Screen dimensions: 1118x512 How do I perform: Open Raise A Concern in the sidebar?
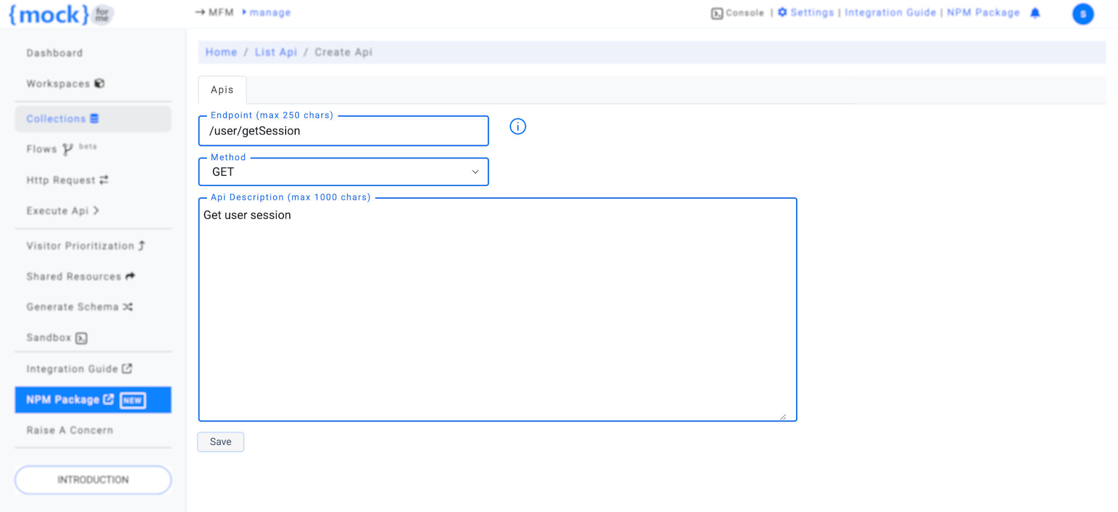[x=70, y=430]
